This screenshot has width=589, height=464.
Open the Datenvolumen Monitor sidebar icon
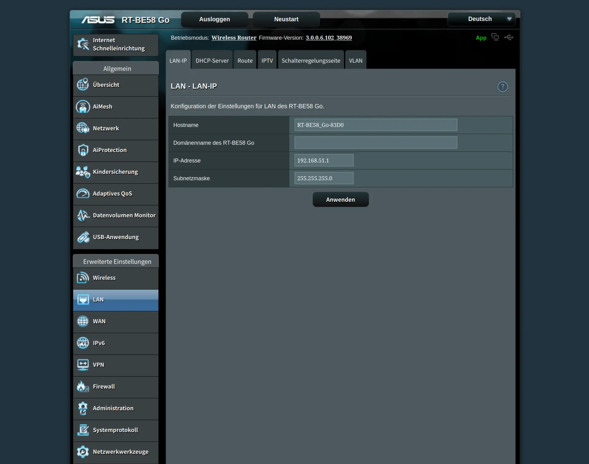click(x=83, y=215)
